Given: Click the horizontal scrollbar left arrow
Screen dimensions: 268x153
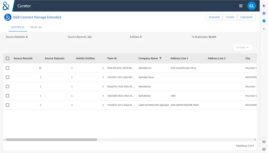Looking at the screenshot, I should pyautogui.click(x=4, y=140).
